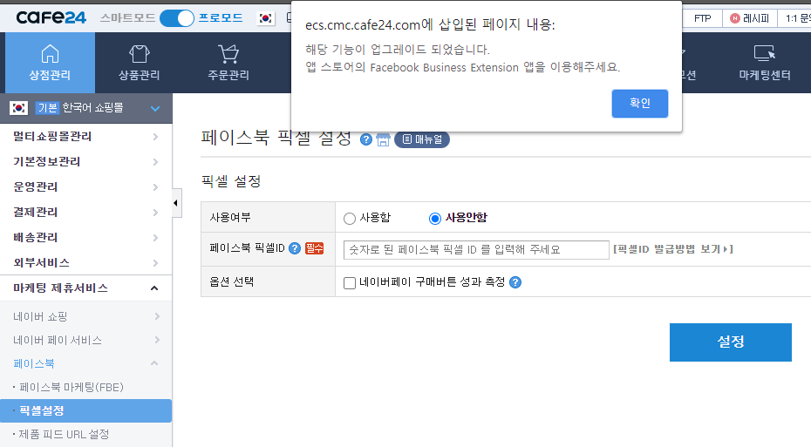This screenshot has width=811, height=447.
Task: Check 네이버페이 구매버튼 성과 측정 checkbox
Action: tap(350, 282)
